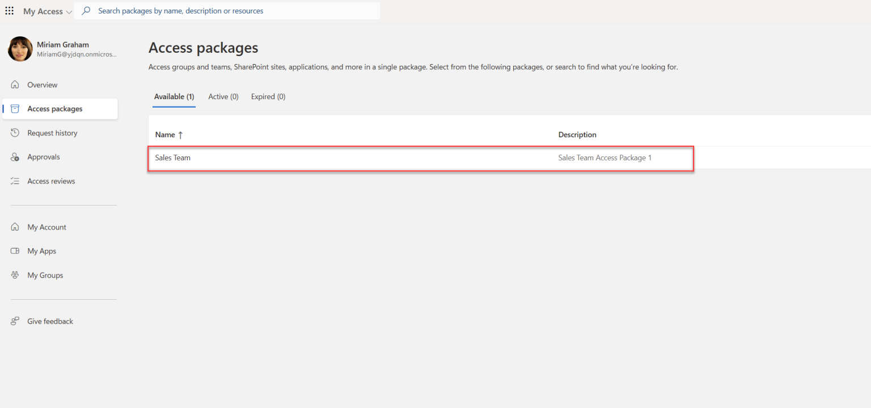Click the My Account link
Screen dimensions: 871x408
(x=45, y=227)
